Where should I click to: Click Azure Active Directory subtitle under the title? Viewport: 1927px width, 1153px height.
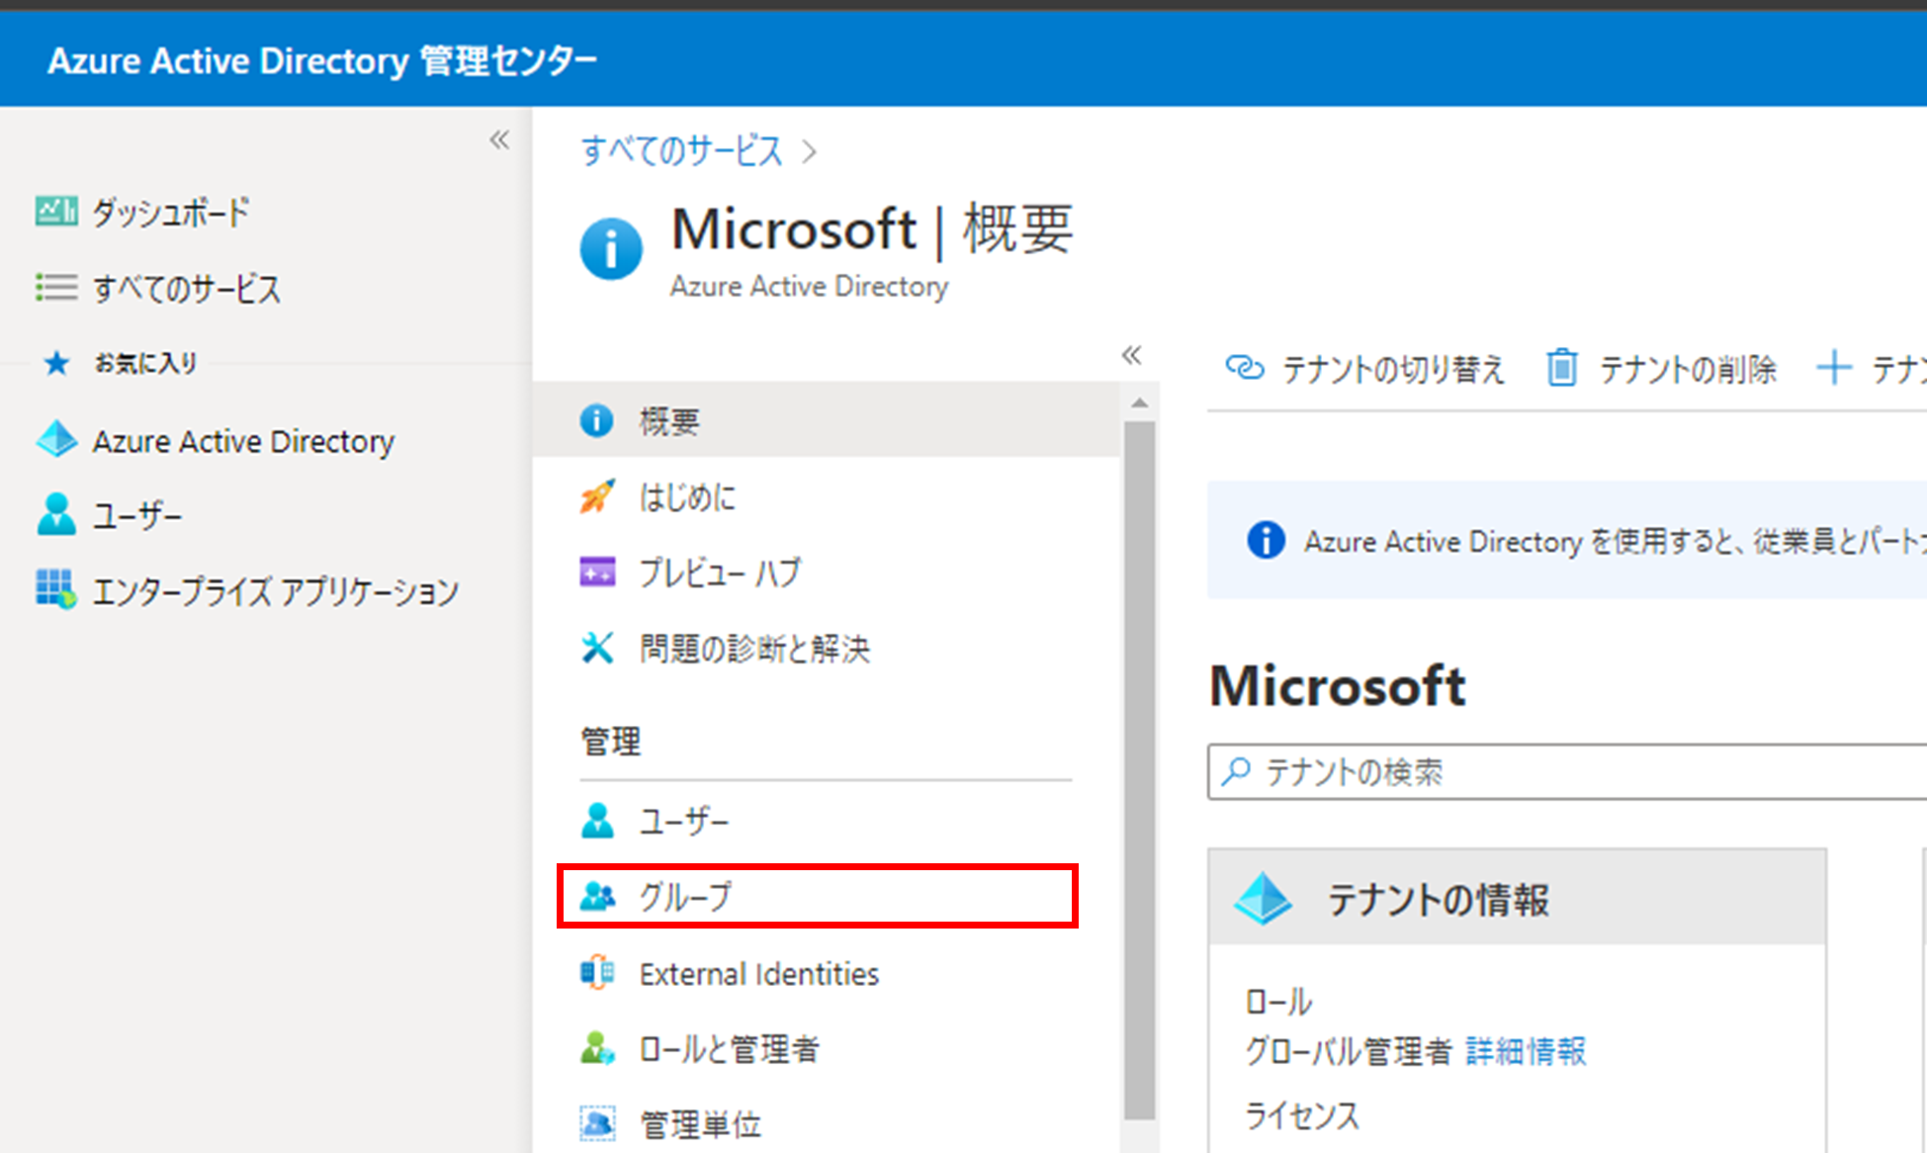(810, 286)
